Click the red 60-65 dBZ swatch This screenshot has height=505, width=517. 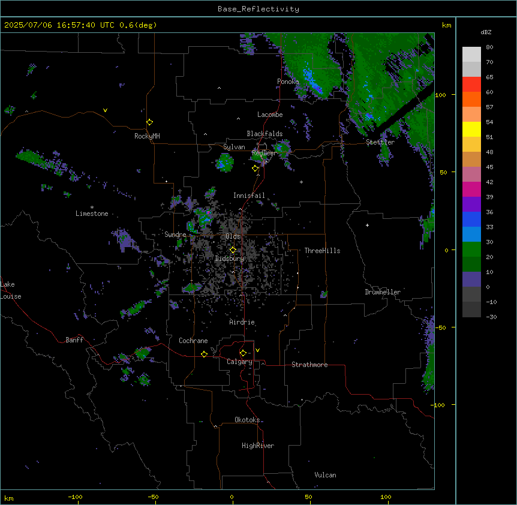coord(471,85)
